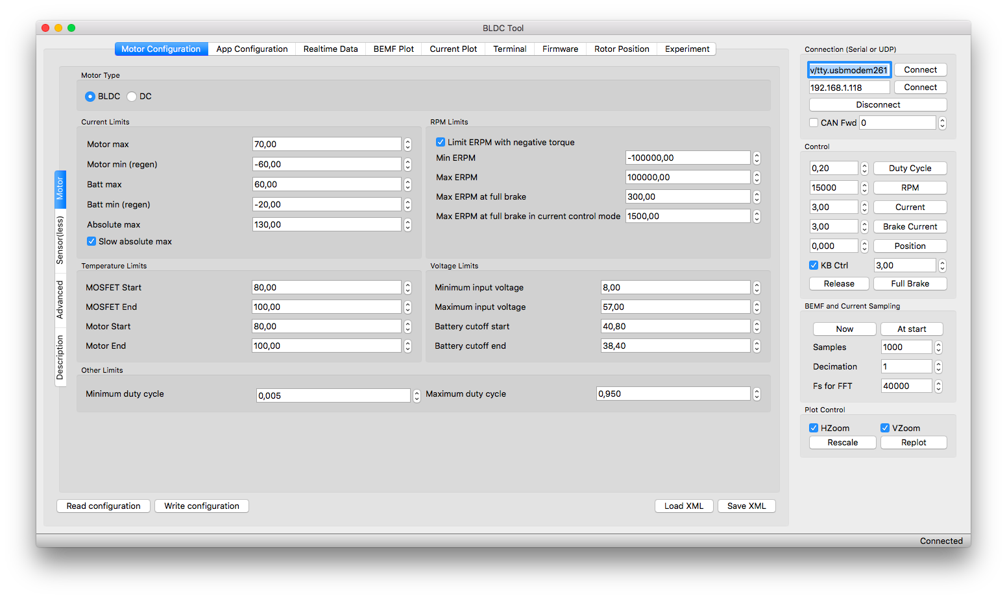Click the Rescale plot button

[x=842, y=443]
